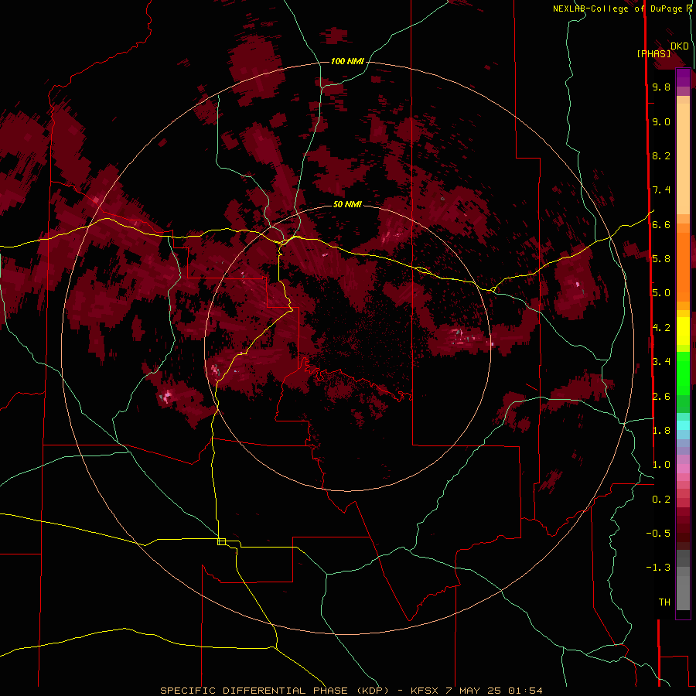Click the 'DKD' unit label above scale
696x696 pixels.
(680, 46)
